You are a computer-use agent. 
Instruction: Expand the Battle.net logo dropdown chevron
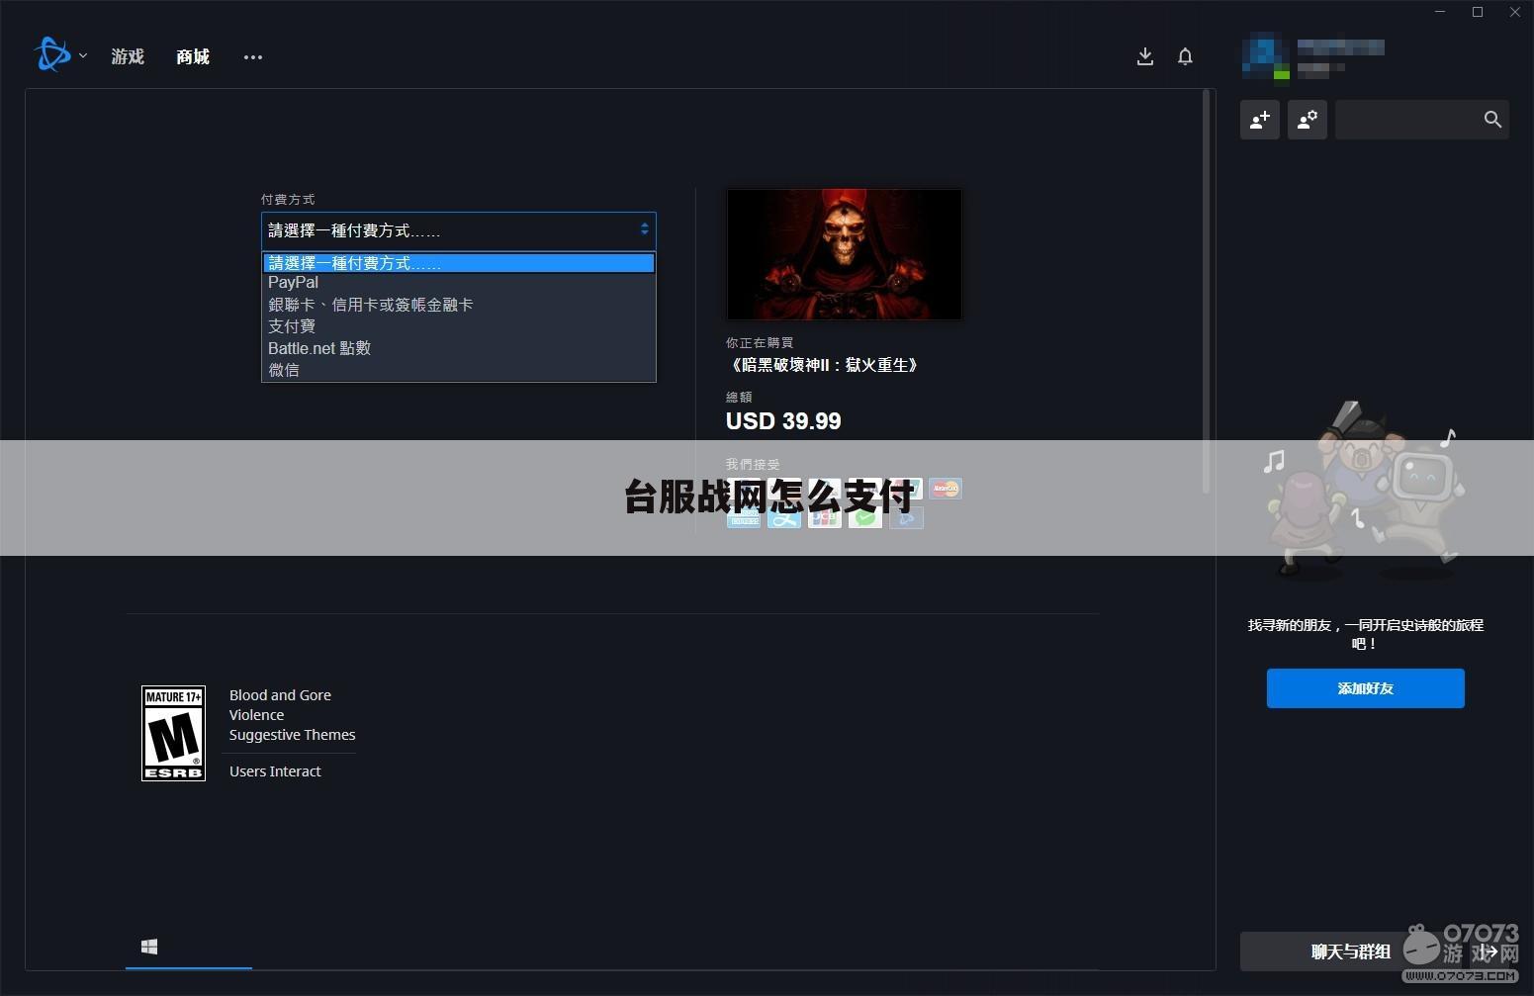(83, 56)
